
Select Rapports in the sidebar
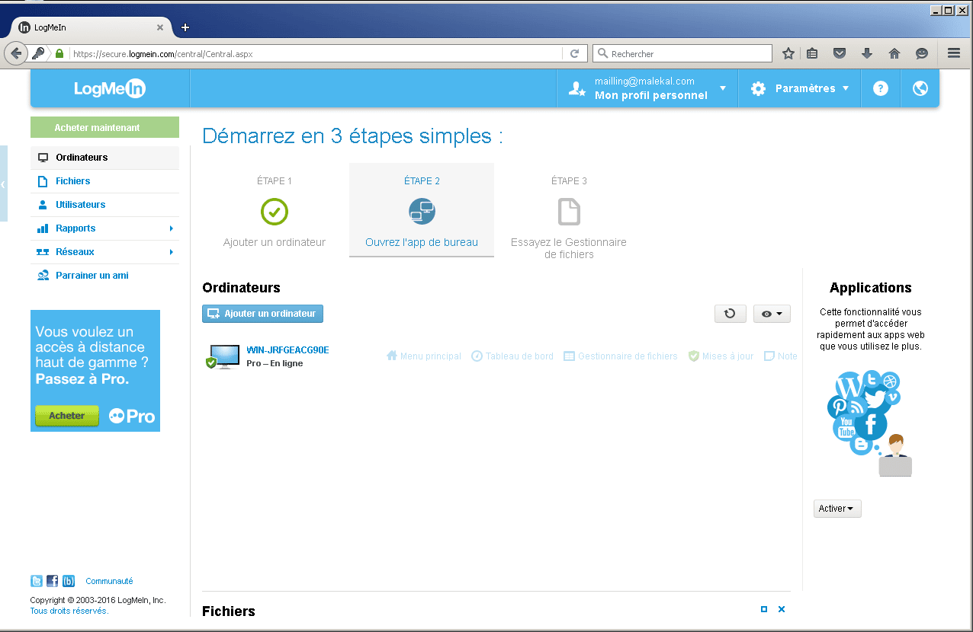[x=104, y=228]
